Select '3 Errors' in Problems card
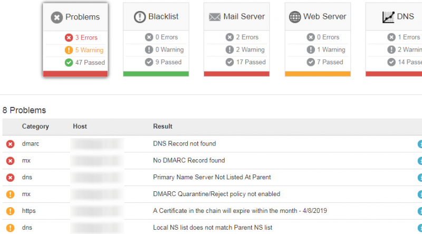 [x=87, y=37]
